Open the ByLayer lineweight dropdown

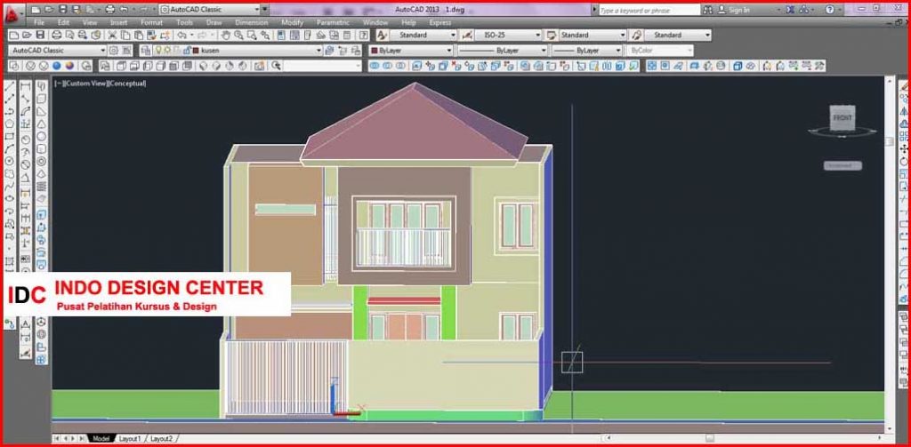coord(587,51)
